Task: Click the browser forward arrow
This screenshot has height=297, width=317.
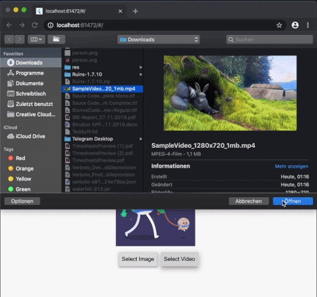Action: pos(22,25)
